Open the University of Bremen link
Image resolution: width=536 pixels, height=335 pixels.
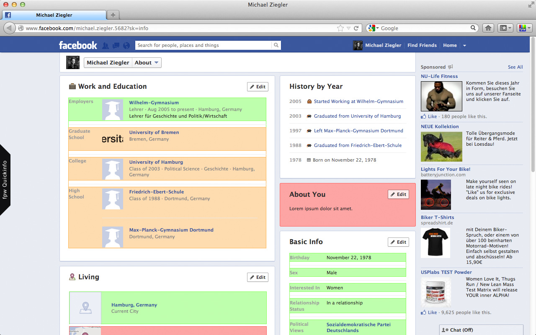154,132
